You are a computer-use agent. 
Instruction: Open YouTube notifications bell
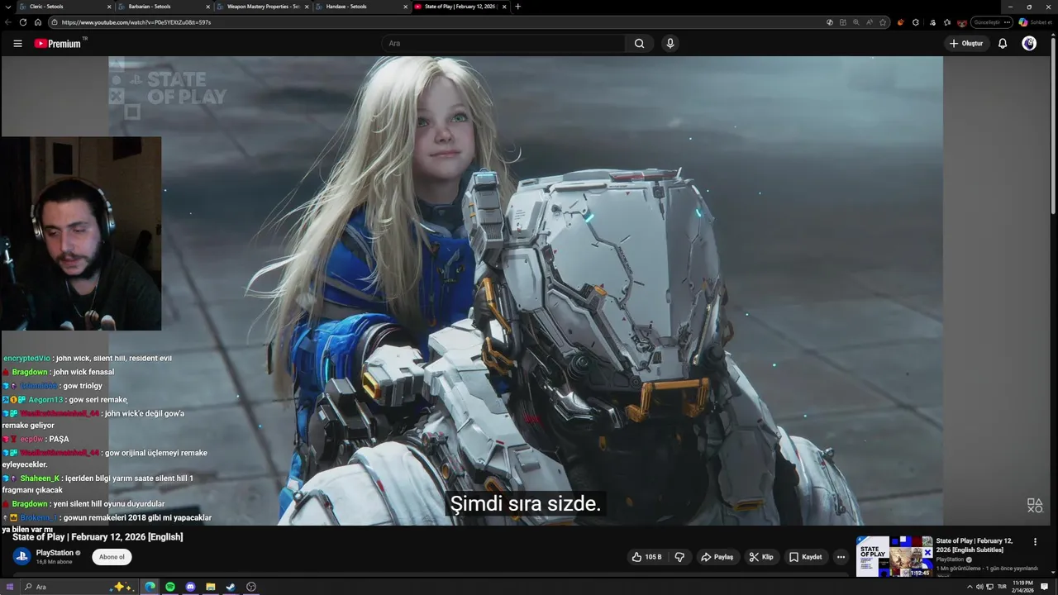point(1003,44)
